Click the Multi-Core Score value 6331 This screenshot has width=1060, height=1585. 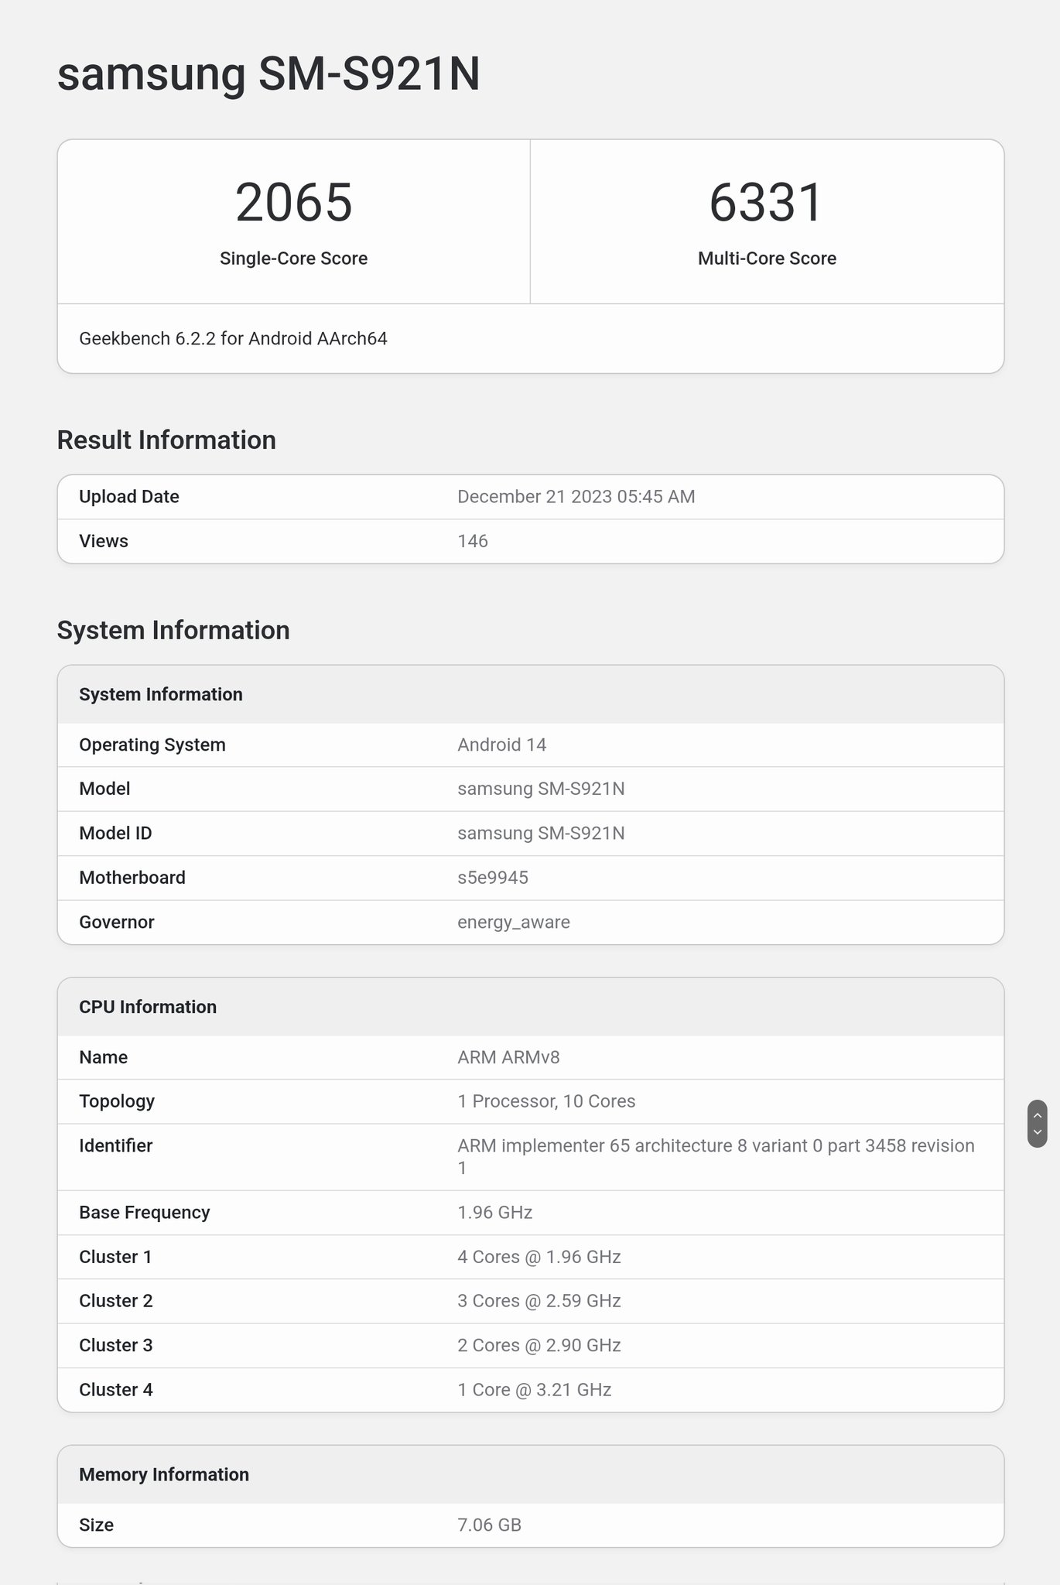pyautogui.click(x=767, y=203)
